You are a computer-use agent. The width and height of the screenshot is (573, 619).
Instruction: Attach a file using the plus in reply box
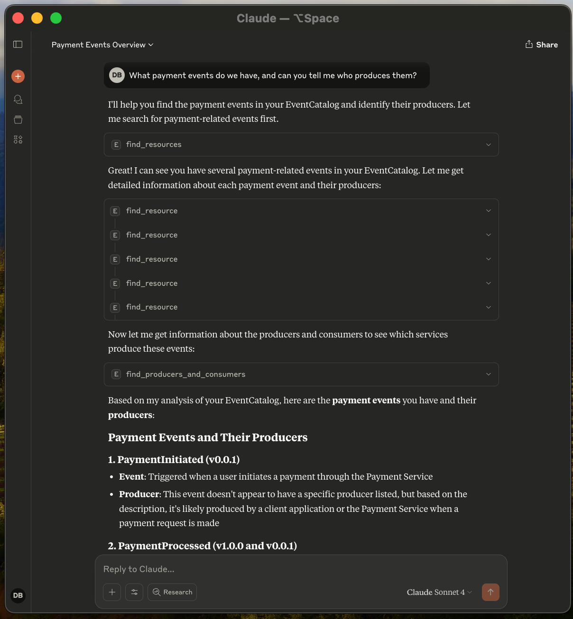[111, 592]
